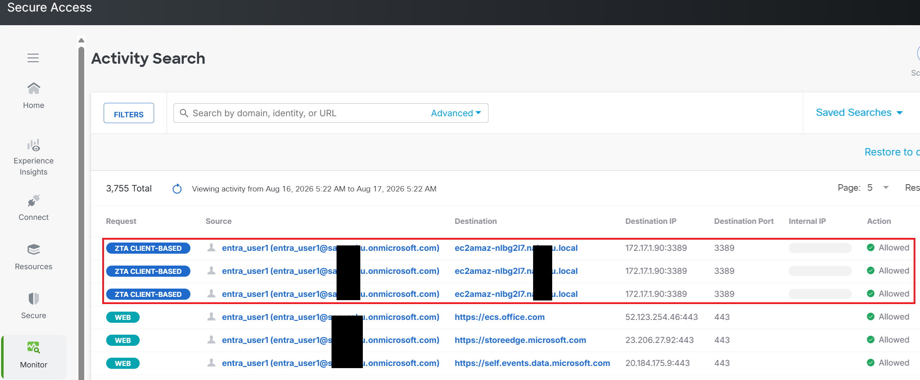Viewport: 920px width, 380px height.
Task: Click the search magnifier icon
Action: click(x=184, y=113)
